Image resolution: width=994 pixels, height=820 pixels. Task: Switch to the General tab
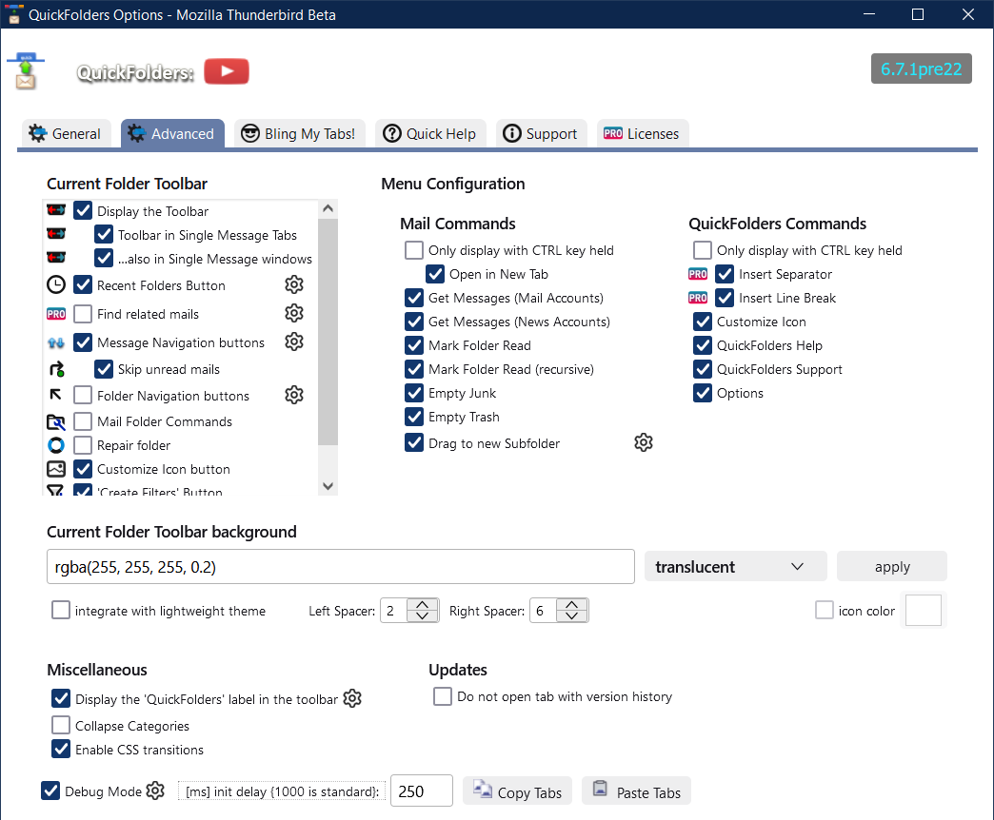(x=66, y=133)
